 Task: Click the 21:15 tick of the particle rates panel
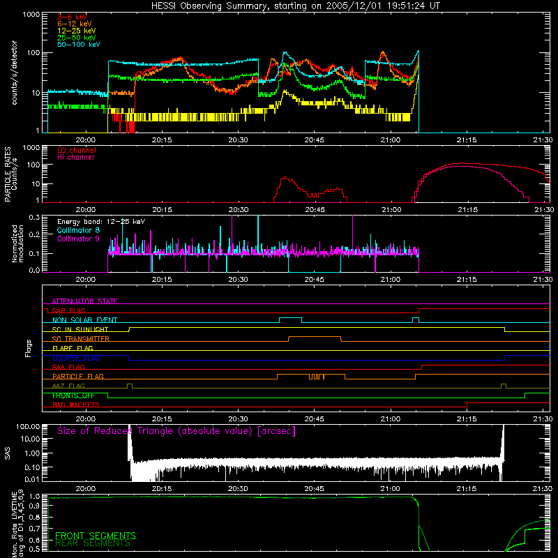click(x=467, y=210)
